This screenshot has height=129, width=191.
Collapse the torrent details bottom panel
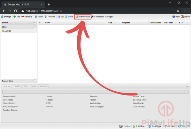187,86
